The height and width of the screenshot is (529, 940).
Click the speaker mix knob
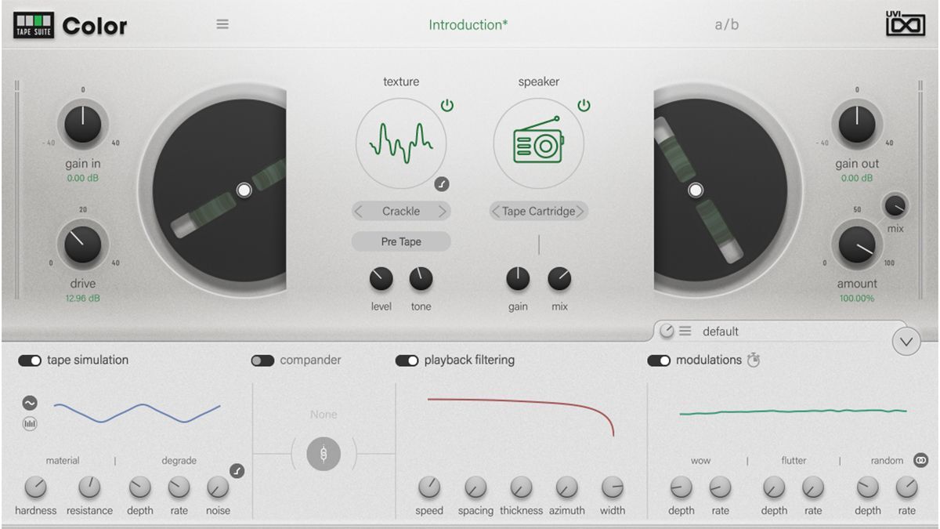coord(559,278)
